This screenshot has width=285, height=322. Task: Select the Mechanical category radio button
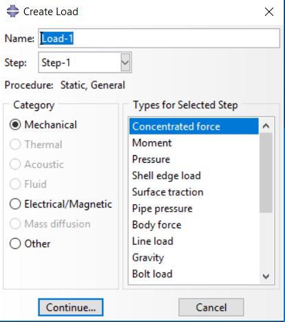15,125
